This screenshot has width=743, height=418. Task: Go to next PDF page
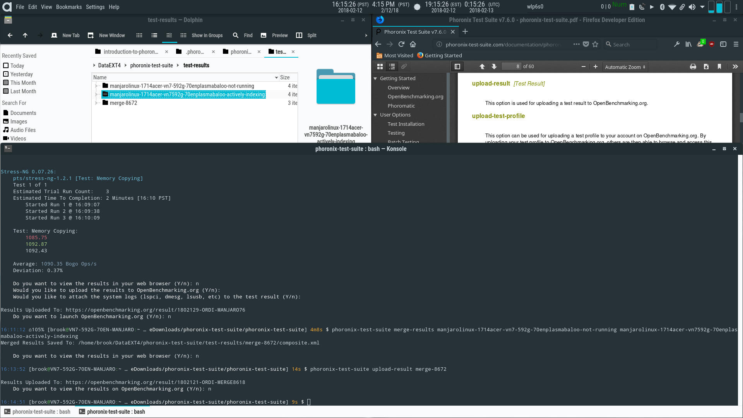click(494, 67)
